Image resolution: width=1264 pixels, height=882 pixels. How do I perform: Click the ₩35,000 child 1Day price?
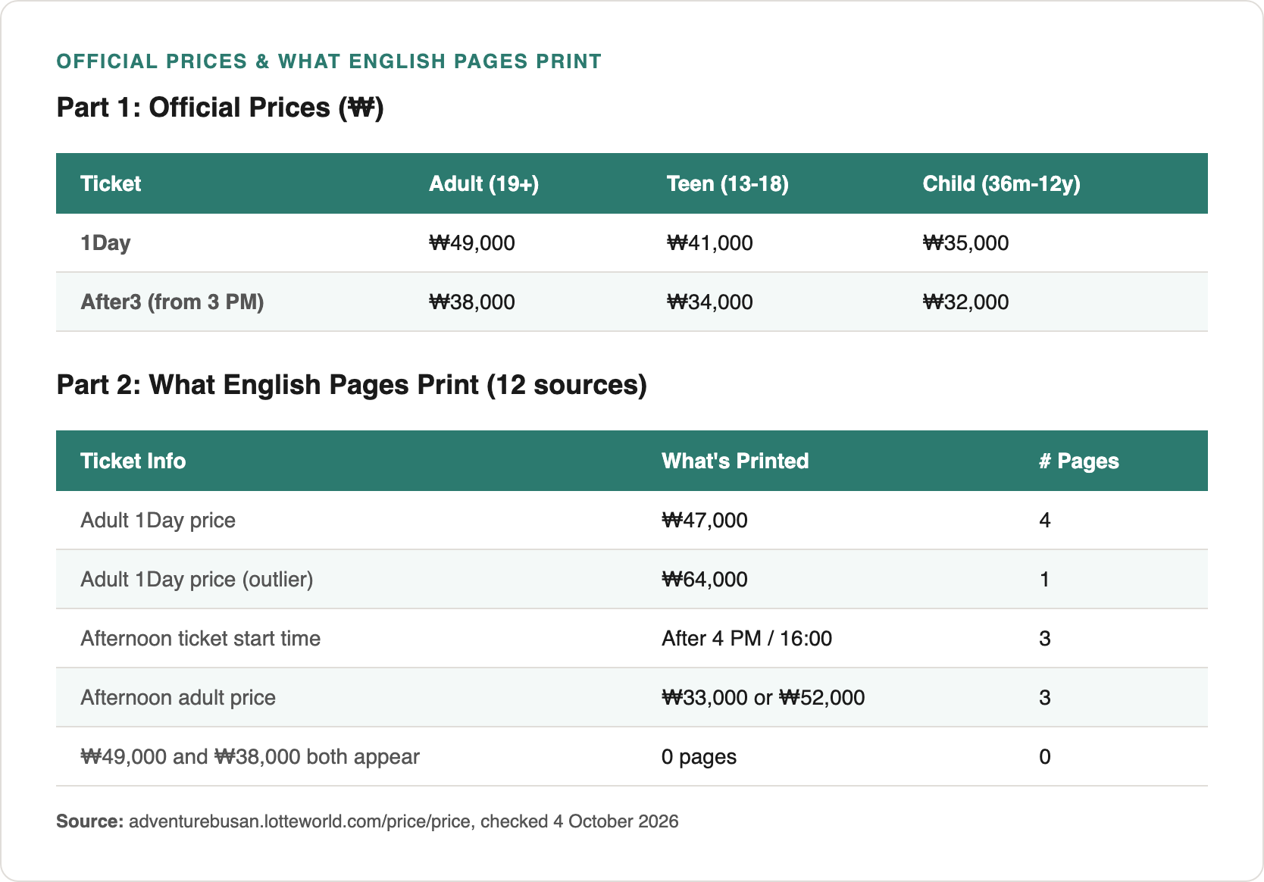tap(966, 242)
